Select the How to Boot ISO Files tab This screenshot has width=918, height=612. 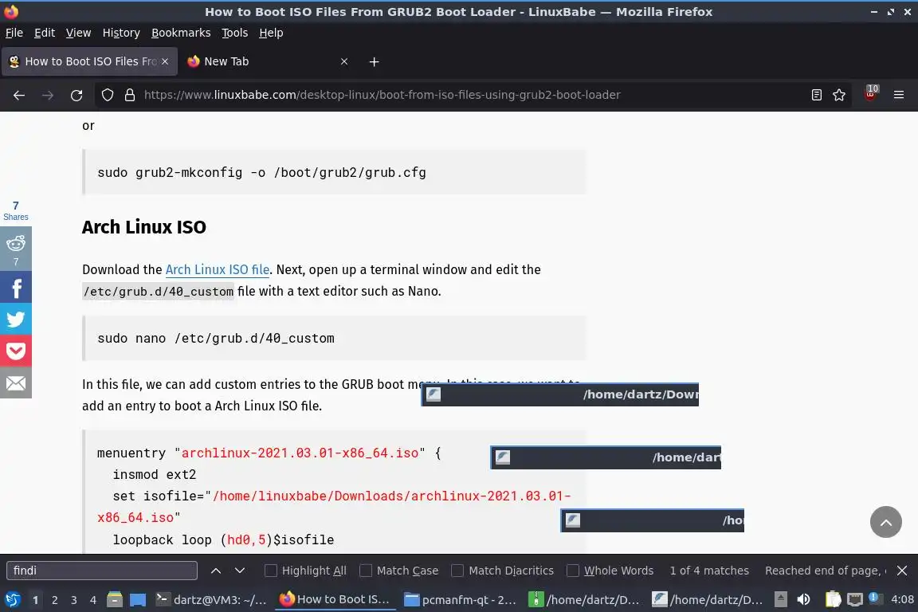pyautogui.click(x=89, y=61)
